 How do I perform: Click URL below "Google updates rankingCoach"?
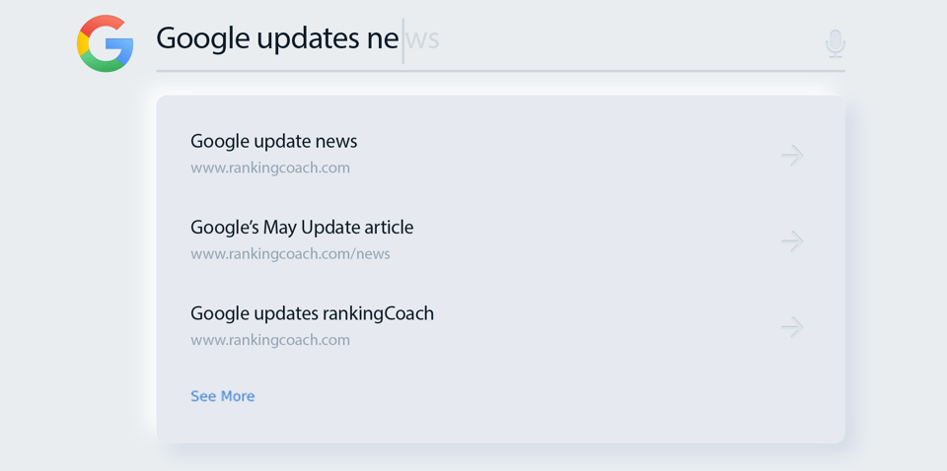click(269, 340)
